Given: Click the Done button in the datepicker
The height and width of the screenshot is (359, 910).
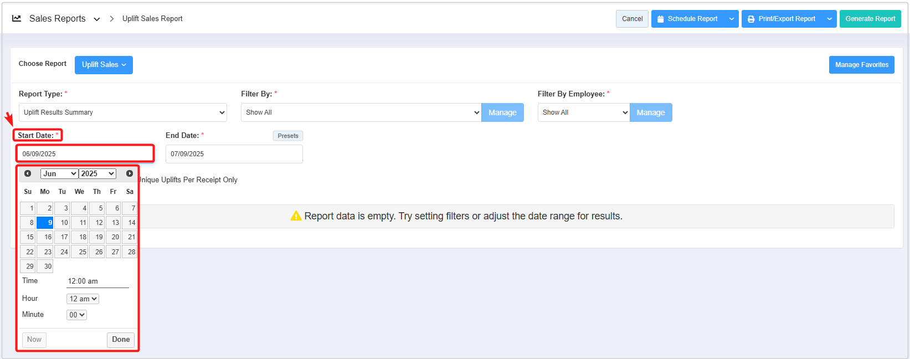Looking at the screenshot, I should 121,340.
